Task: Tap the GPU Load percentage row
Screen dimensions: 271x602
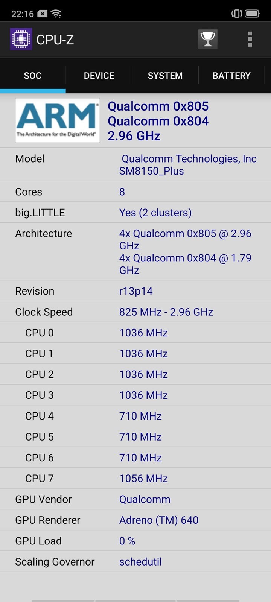Action: tap(135, 541)
